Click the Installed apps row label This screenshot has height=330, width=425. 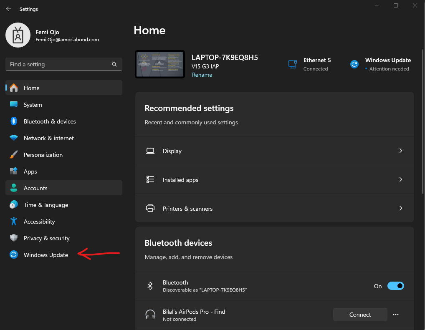pyautogui.click(x=180, y=180)
